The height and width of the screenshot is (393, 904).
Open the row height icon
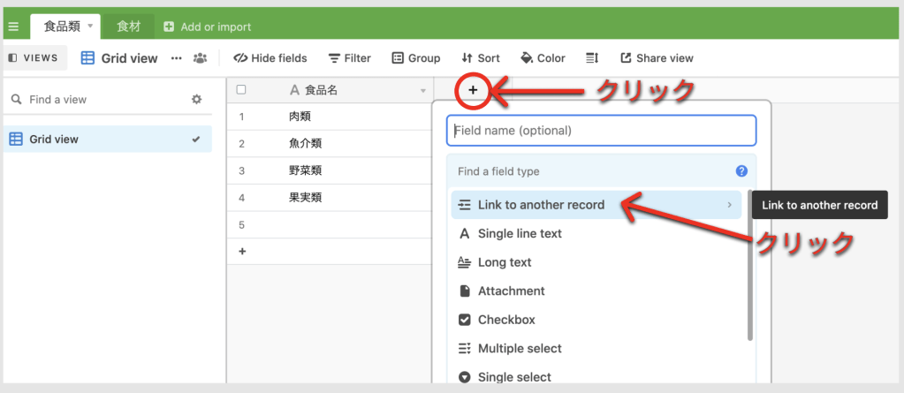(592, 58)
